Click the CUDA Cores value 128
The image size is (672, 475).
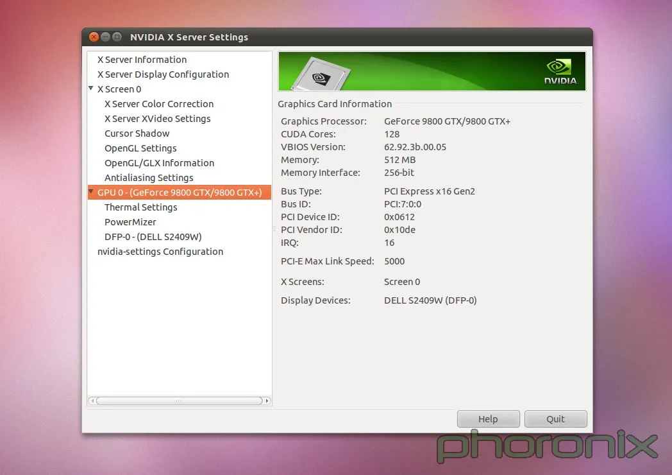(x=392, y=134)
